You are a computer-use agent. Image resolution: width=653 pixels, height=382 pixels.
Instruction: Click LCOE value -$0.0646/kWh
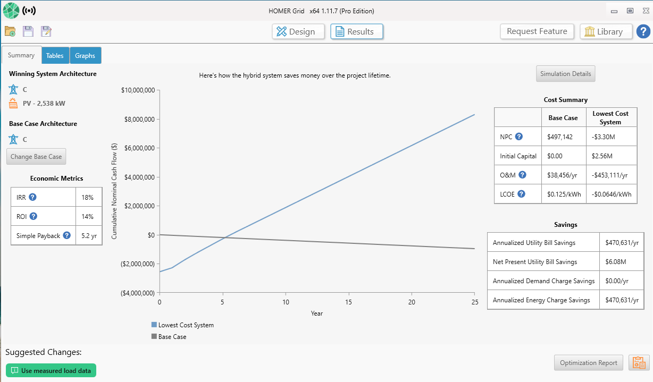coord(612,194)
